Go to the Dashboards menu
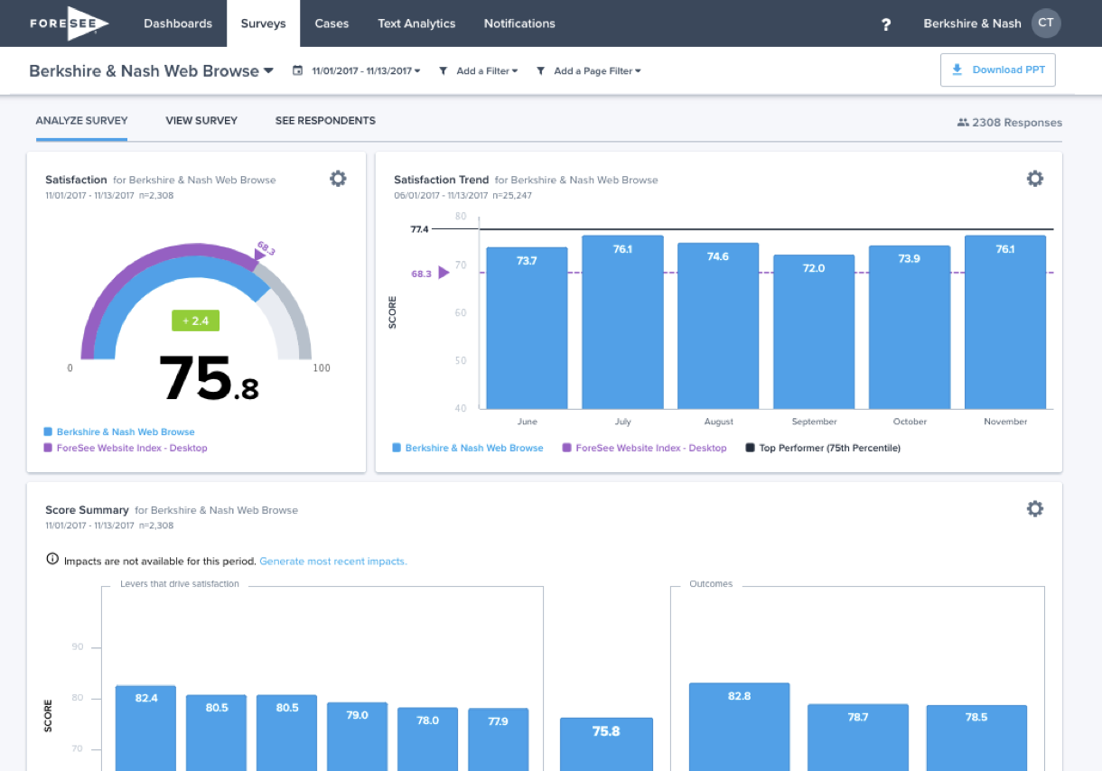 [x=178, y=23]
